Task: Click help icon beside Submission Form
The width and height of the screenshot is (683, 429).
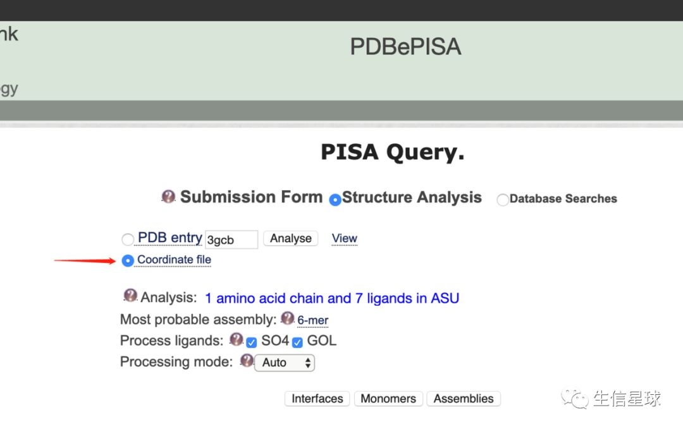Action: [x=168, y=196]
